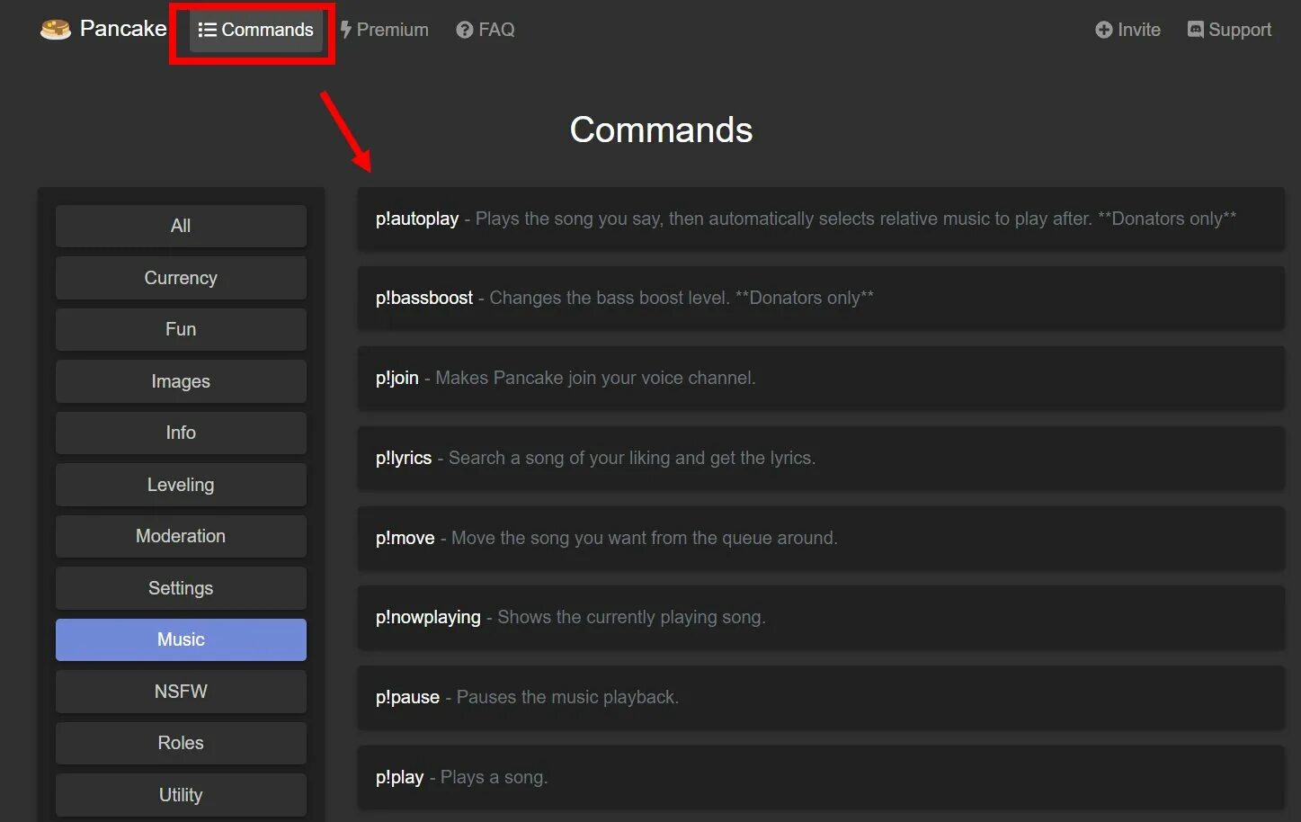This screenshot has width=1301, height=822.
Task: Select the NSFW category
Action: coord(181,692)
